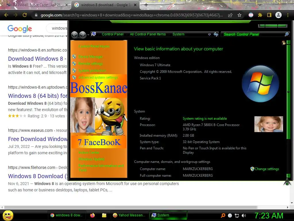Click the System window scroll down arrow
This screenshot has width=294, height=221.
[x=288, y=176]
